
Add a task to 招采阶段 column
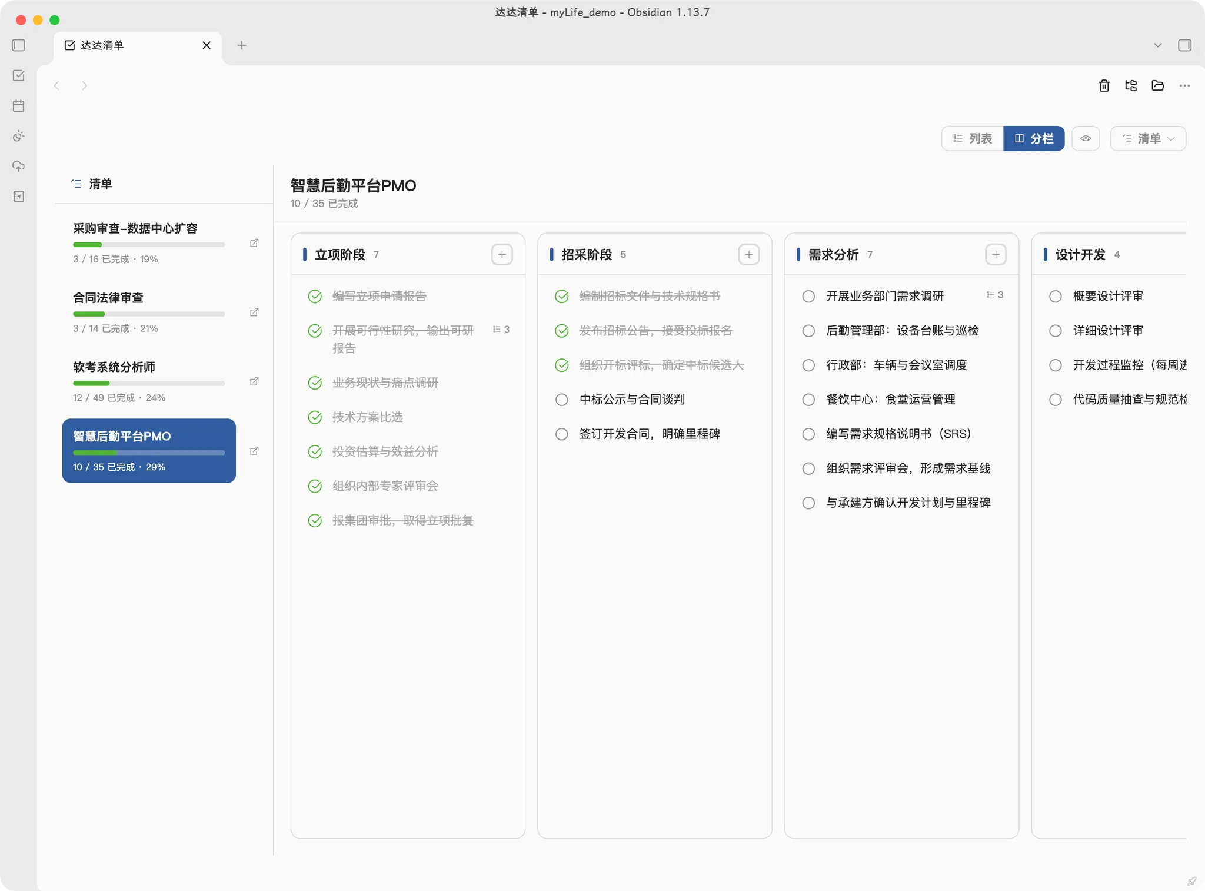coord(749,255)
